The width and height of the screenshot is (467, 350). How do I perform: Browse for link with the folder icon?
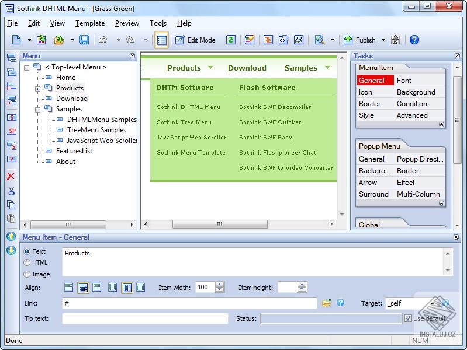327,303
